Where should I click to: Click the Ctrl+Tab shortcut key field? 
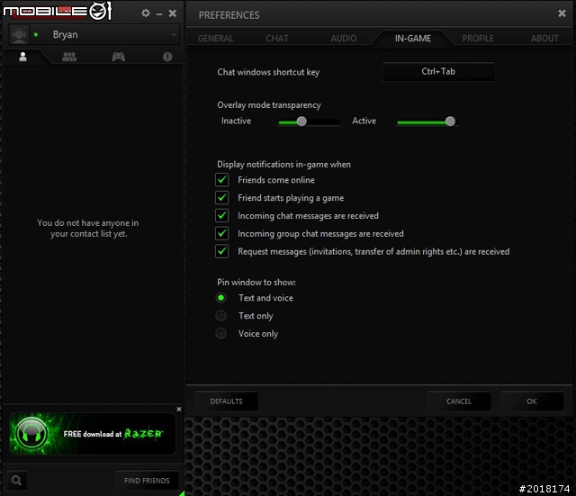coord(438,72)
